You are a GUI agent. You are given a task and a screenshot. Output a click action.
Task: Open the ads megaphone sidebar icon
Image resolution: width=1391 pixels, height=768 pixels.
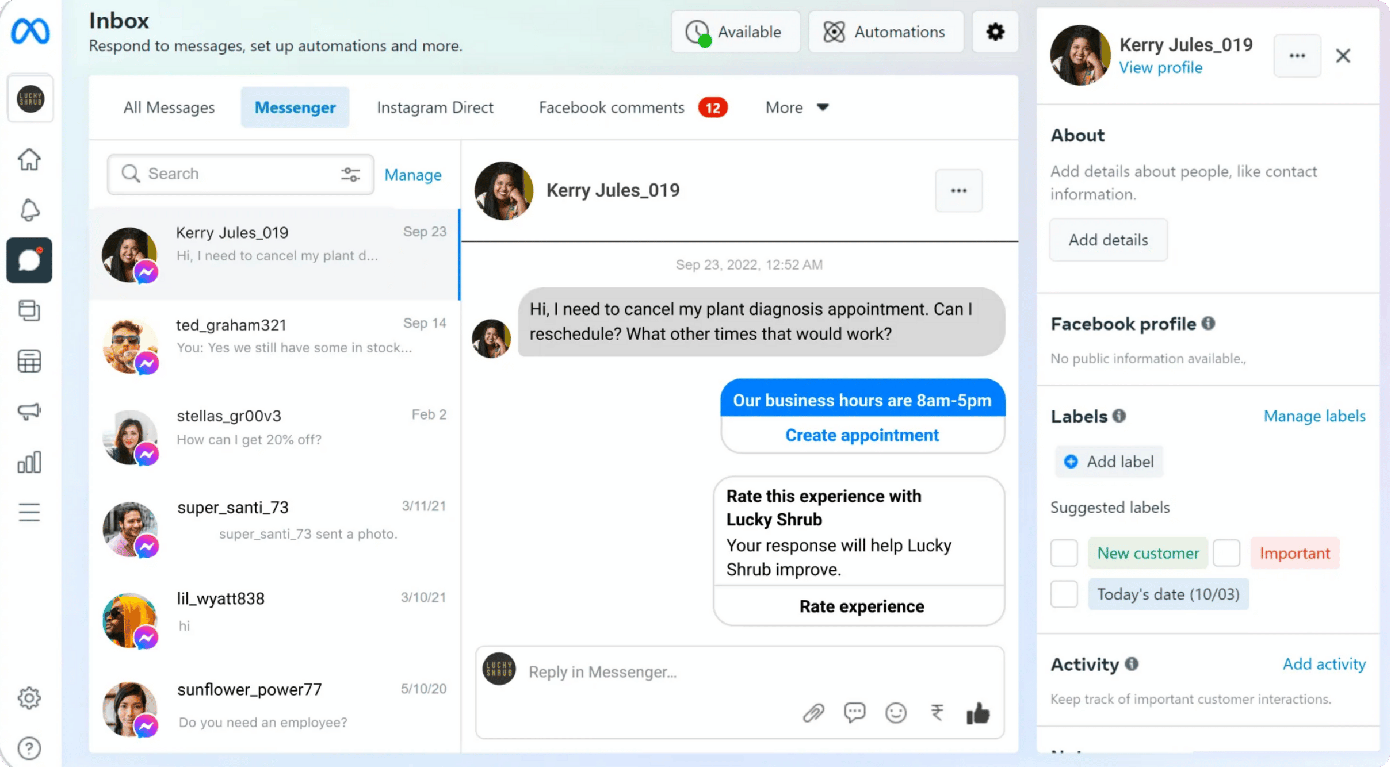click(x=29, y=411)
